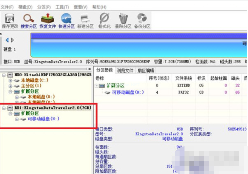This screenshot has width=248, height=174.
Task: Click the 文件系统 column header
Action: pos(183,78)
